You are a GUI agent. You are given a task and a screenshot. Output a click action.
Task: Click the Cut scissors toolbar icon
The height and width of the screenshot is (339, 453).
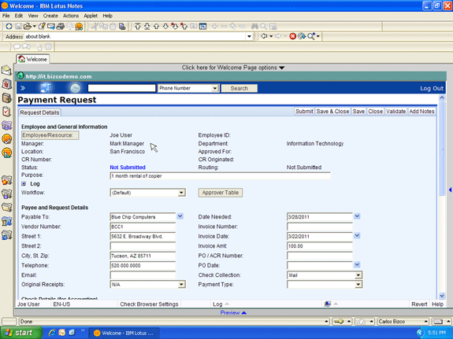95,27
